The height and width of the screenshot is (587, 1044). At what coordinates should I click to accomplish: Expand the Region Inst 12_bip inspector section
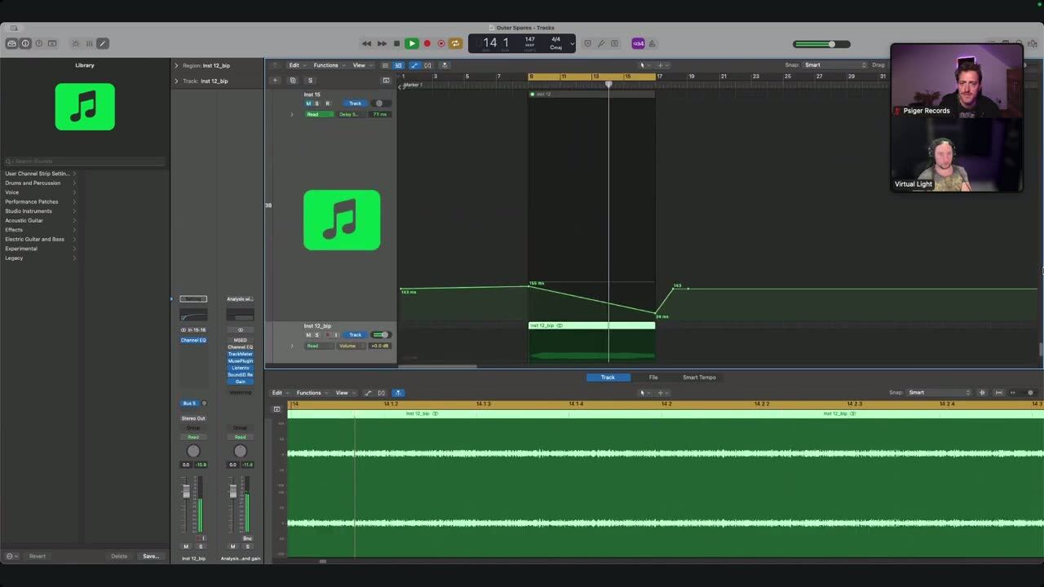(176, 65)
